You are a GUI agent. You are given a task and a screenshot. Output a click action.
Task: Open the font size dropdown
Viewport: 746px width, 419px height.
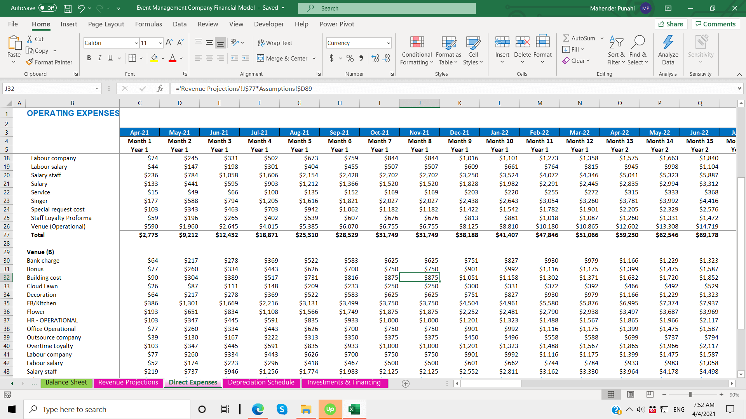160,43
